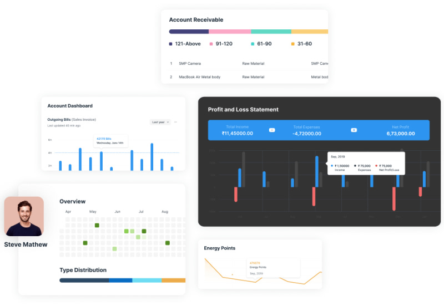Click the minus icon after Total Income
Screen dimensions: 444x306
point(272,130)
